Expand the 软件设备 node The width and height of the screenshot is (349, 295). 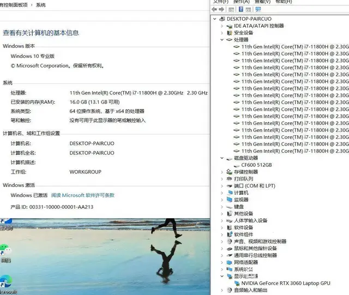point(222,227)
